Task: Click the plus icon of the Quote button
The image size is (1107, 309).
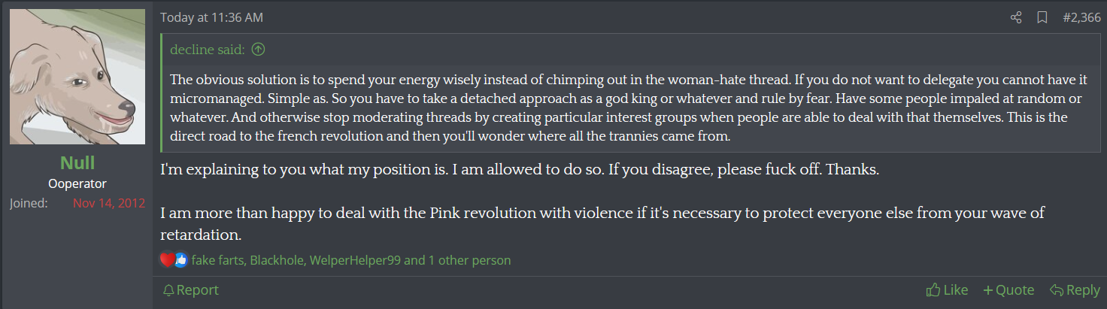Action: (x=987, y=290)
